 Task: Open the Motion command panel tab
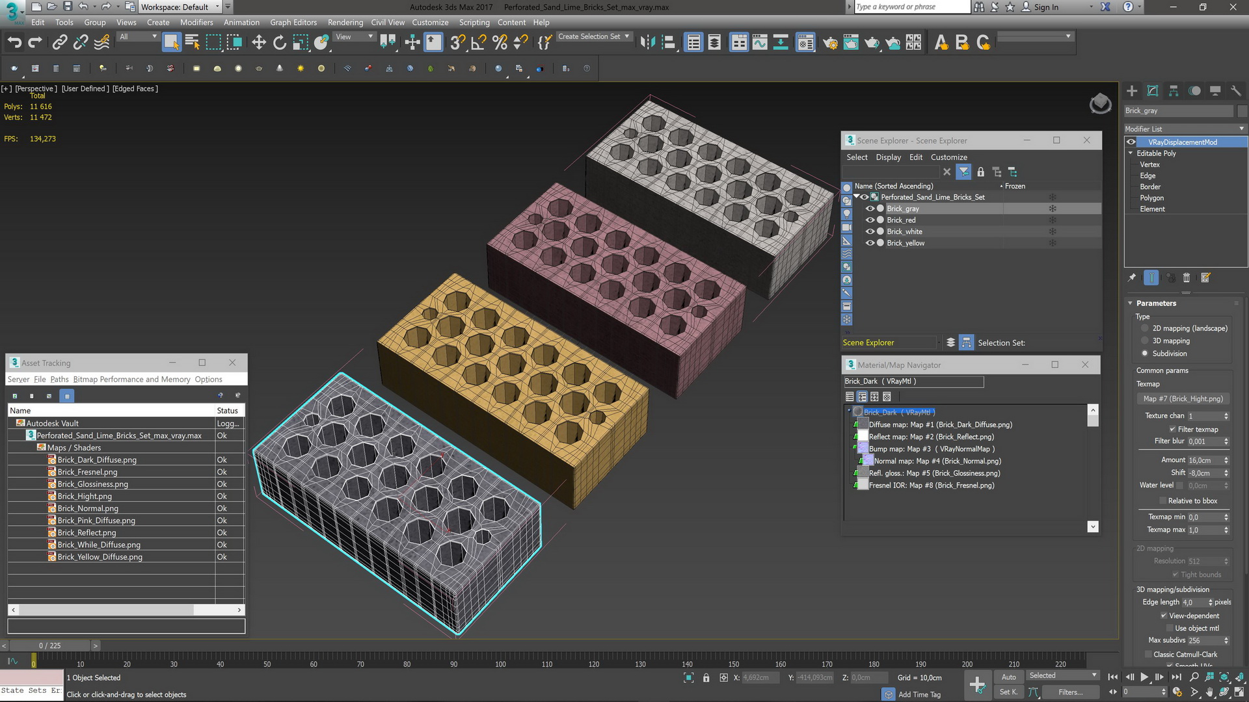click(x=1194, y=91)
